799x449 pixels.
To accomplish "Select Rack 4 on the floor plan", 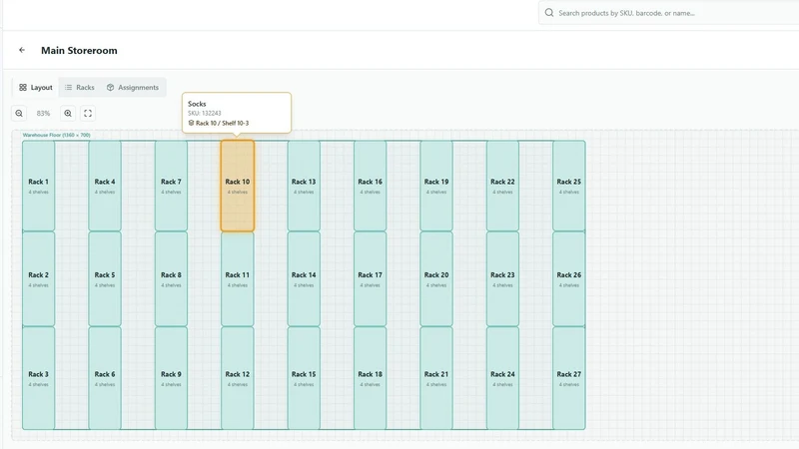I will [105, 186].
